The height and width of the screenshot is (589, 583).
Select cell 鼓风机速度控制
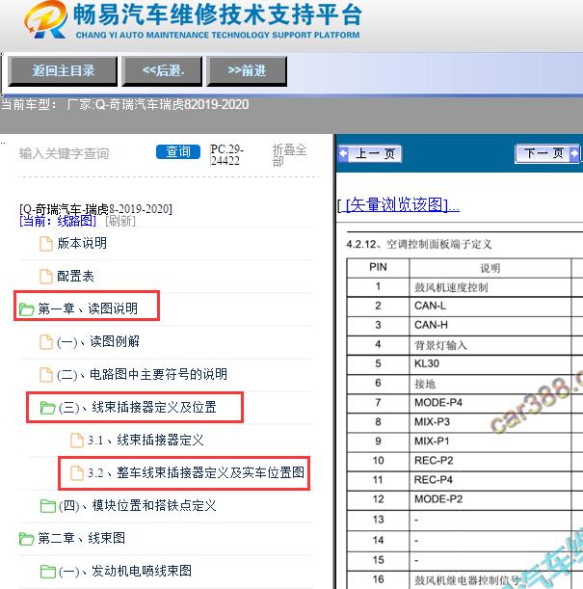[490, 287]
